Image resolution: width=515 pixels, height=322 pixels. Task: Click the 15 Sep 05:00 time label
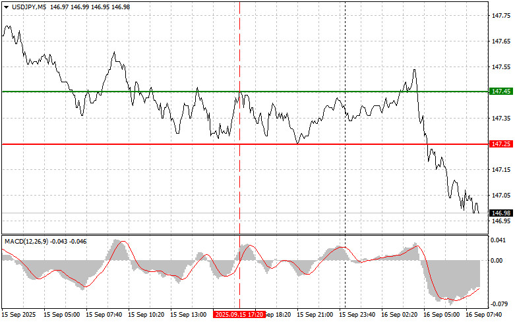tap(62, 315)
